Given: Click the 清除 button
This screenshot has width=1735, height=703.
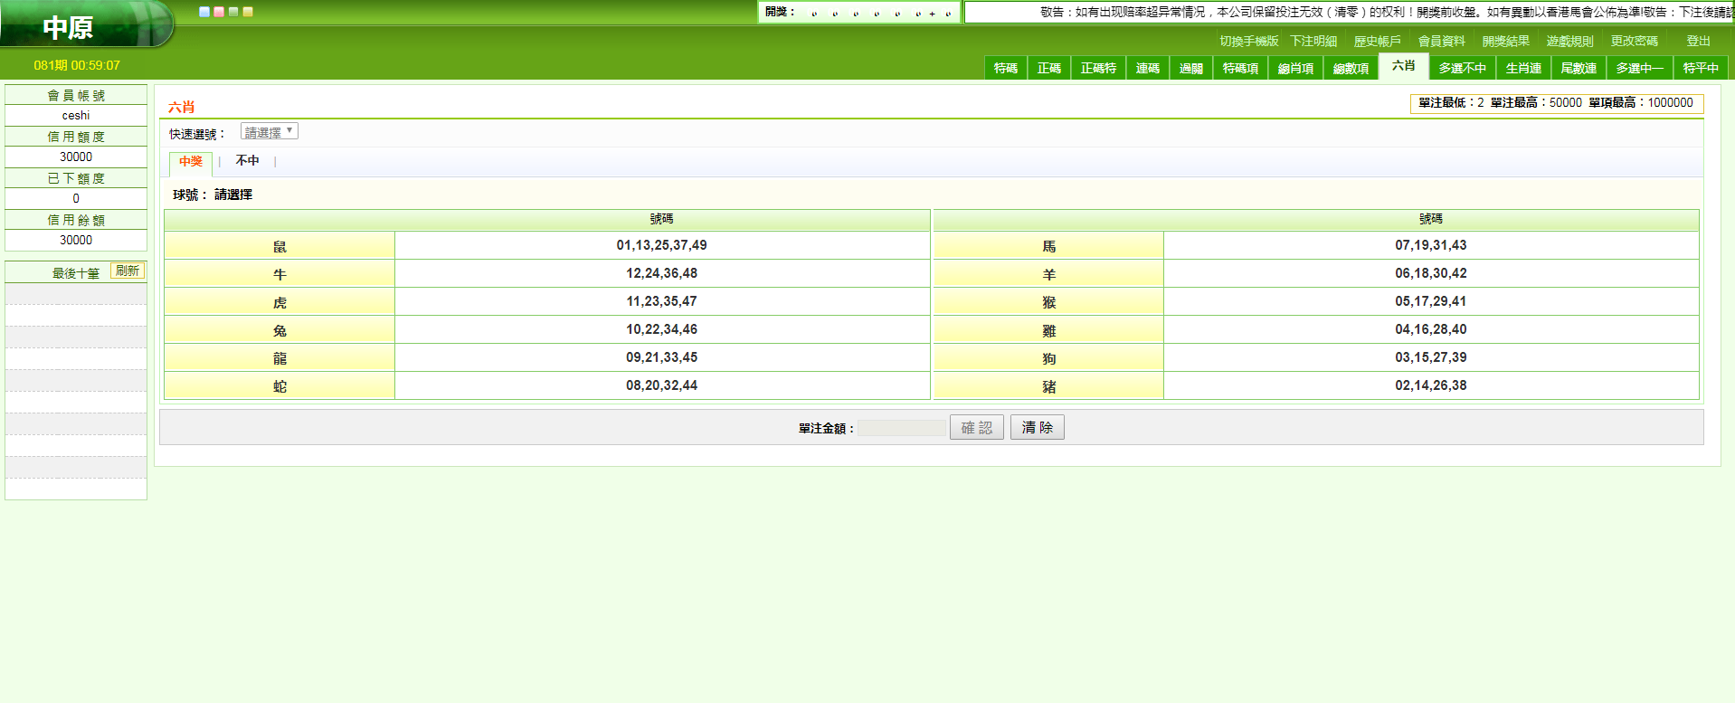Looking at the screenshot, I should (1037, 428).
